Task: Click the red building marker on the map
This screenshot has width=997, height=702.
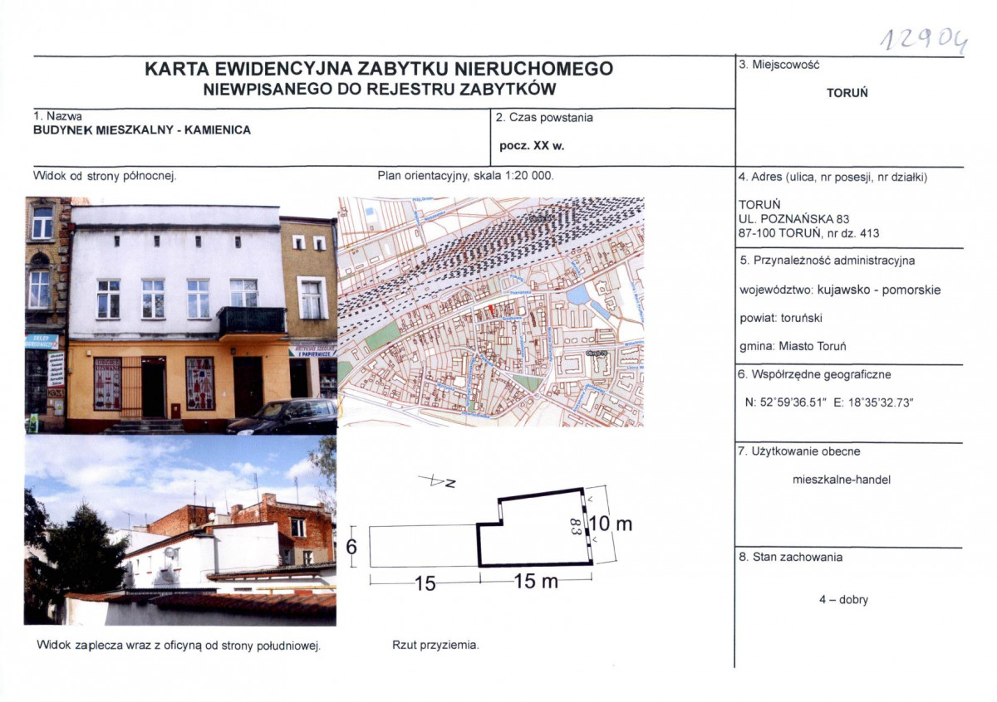Action: coord(490,309)
